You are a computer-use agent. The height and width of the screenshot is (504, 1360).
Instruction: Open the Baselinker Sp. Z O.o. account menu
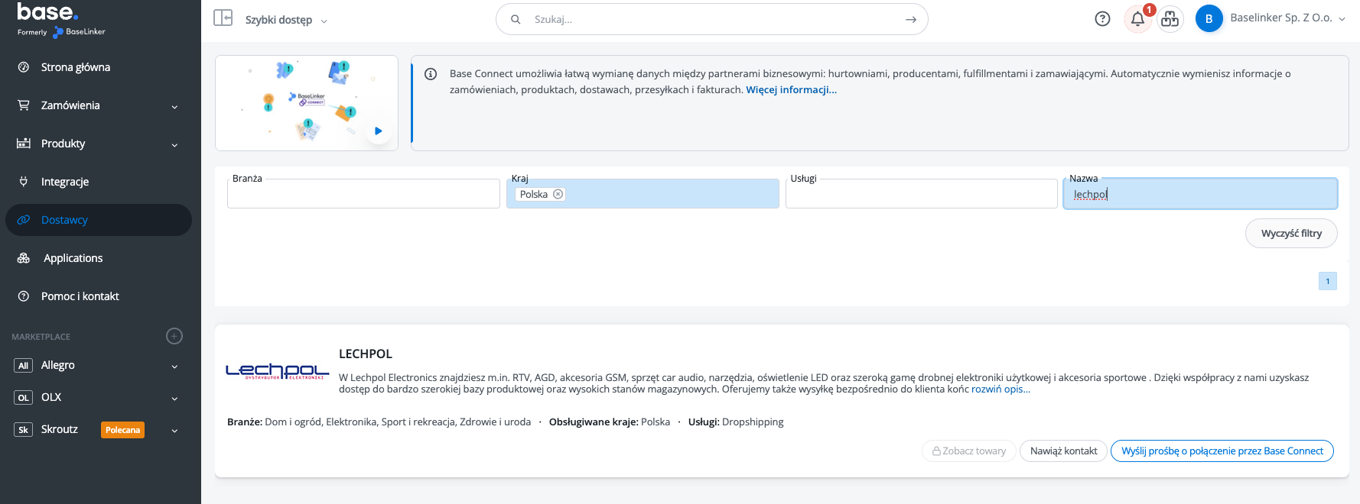coord(1287,18)
